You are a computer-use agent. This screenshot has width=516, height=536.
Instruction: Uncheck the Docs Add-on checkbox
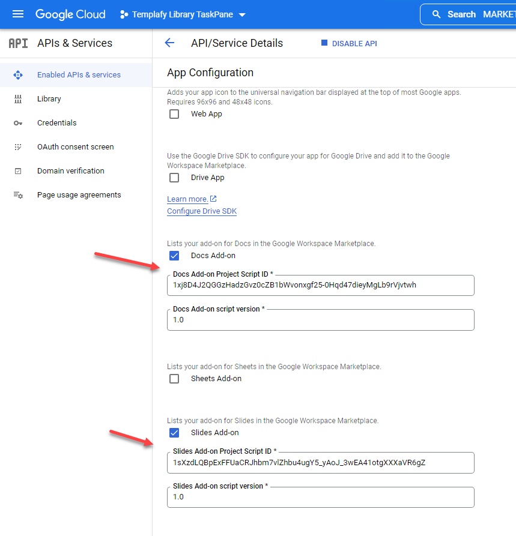(x=174, y=256)
